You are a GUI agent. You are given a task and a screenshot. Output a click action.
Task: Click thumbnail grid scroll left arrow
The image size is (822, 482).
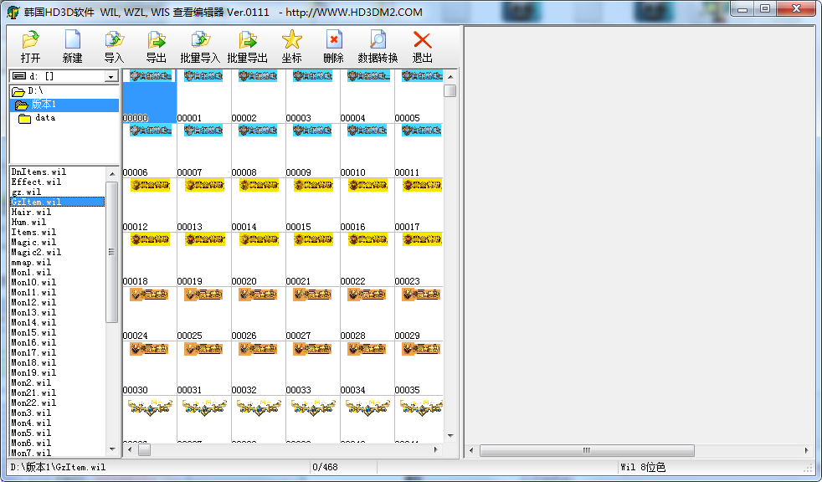point(130,449)
